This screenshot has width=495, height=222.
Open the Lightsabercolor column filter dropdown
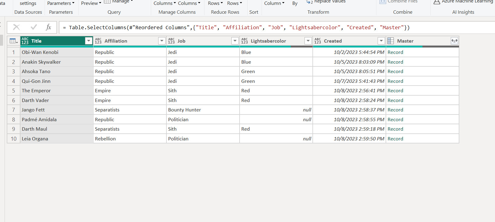[308, 41]
